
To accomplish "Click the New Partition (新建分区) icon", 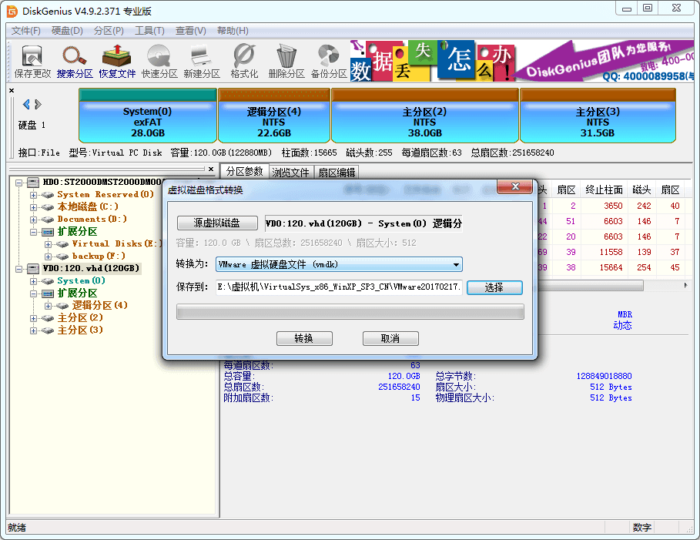I will point(202,62).
